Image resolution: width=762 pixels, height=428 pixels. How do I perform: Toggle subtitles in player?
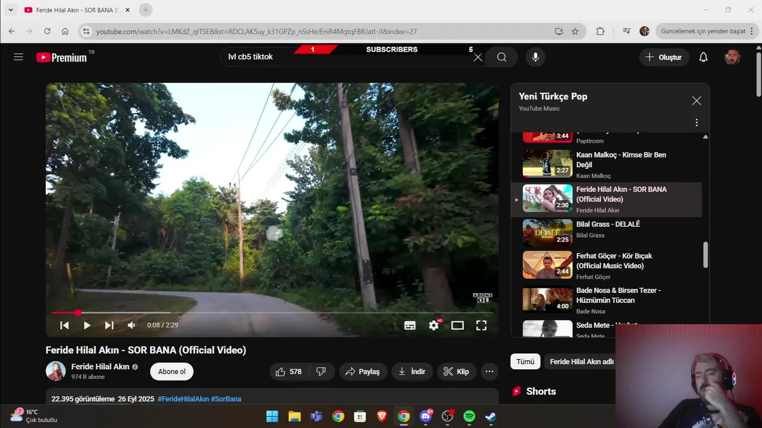click(x=410, y=325)
